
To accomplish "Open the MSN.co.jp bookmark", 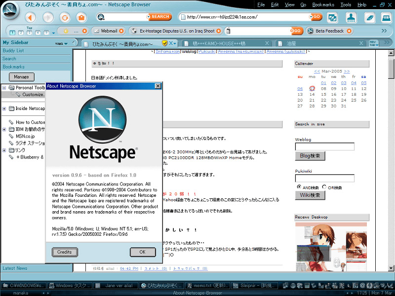I will pos(25,136).
